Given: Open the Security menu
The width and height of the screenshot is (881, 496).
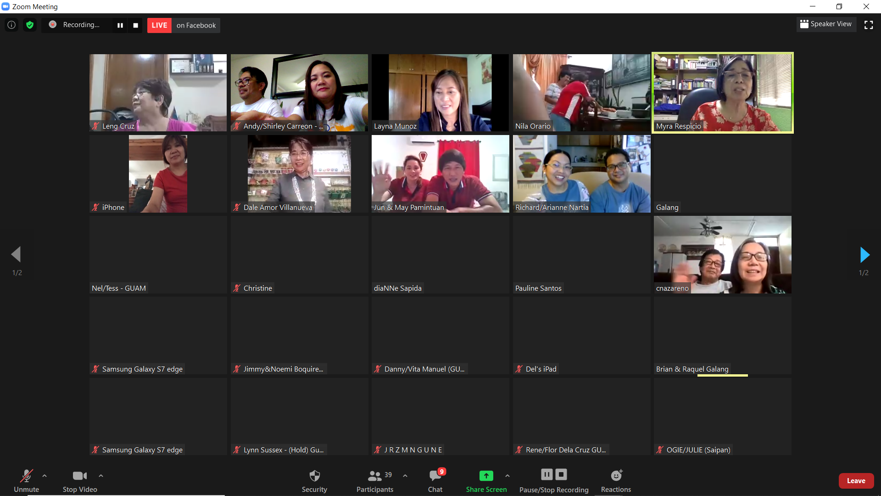Looking at the screenshot, I should 314,480.
